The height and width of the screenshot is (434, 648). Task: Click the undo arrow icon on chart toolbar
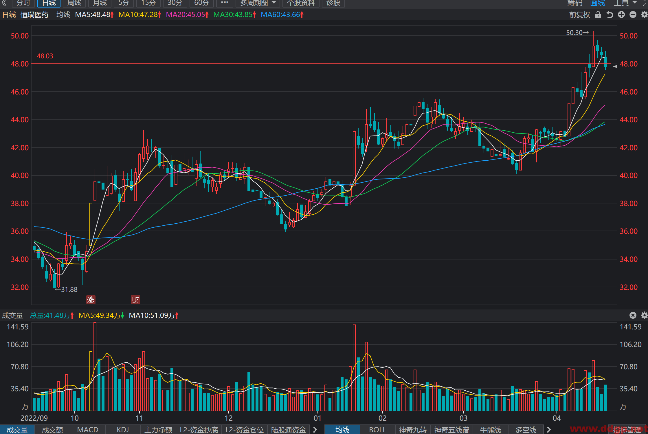(x=610, y=15)
